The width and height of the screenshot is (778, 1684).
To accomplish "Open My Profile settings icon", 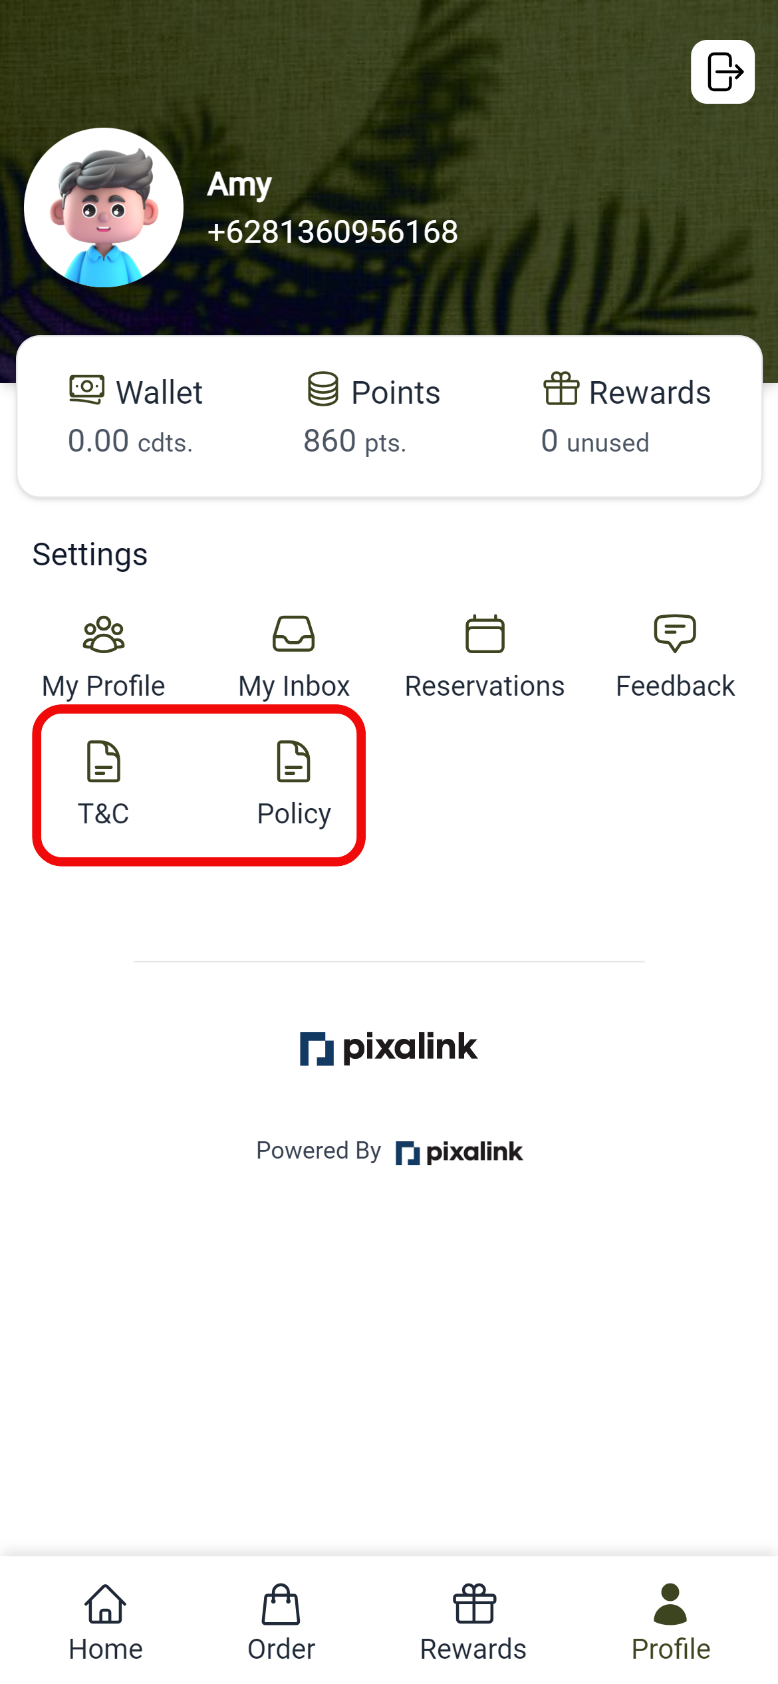I will click(102, 634).
